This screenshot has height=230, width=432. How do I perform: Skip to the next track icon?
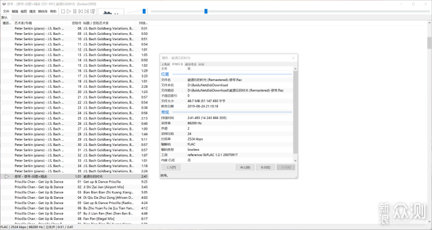tap(86, 11)
